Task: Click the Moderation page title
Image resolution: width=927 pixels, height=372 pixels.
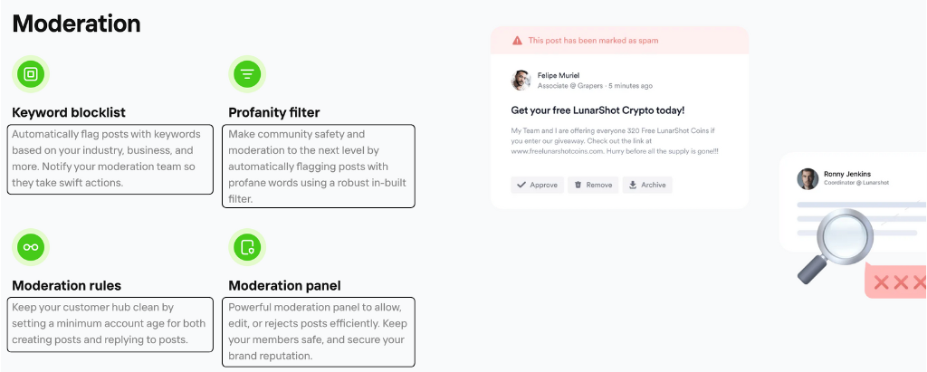Action: click(76, 24)
